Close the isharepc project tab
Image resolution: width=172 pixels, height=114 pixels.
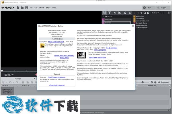(35, 79)
